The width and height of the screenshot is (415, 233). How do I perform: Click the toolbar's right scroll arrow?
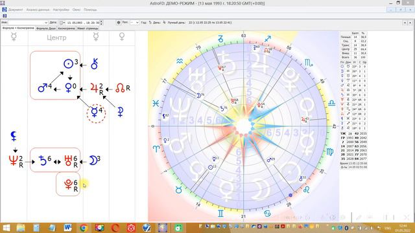click(x=410, y=23)
